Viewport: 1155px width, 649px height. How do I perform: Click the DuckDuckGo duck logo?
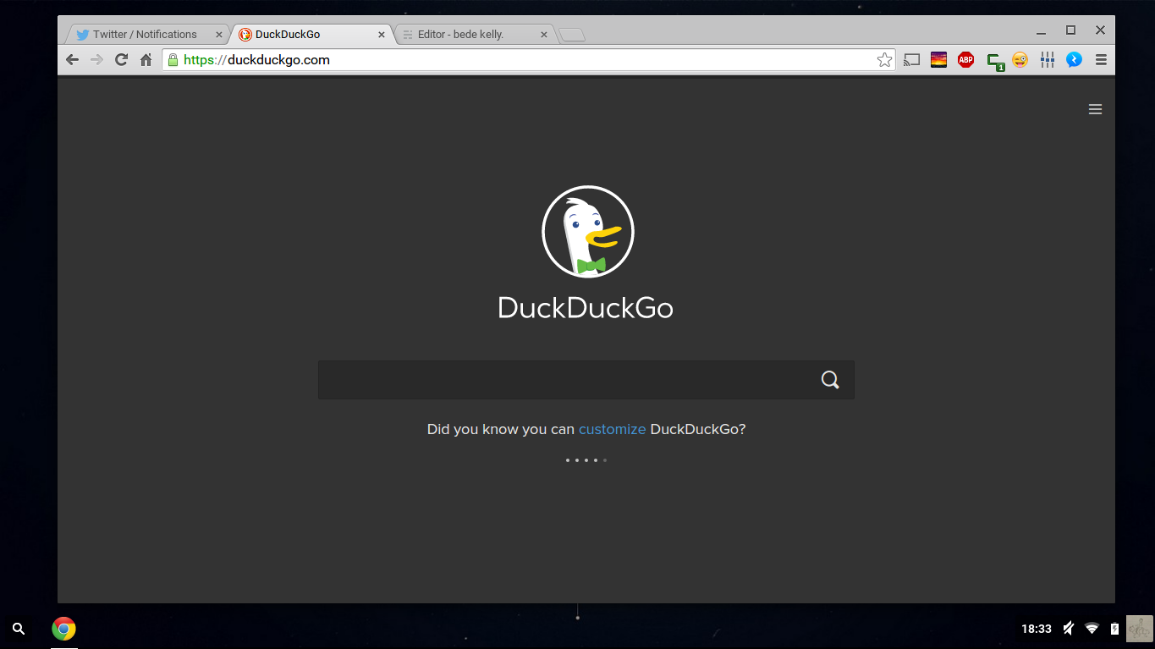587,232
